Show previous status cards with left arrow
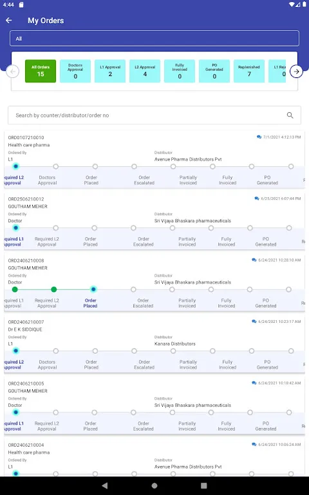The image size is (309, 495). [13, 72]
